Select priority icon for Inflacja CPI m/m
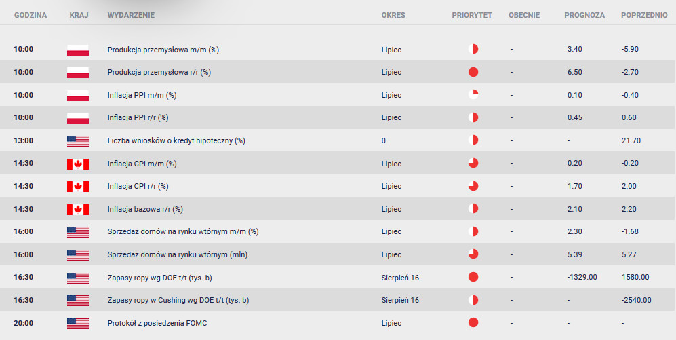The width and height of the screenshot is (676, 340). 473,163
